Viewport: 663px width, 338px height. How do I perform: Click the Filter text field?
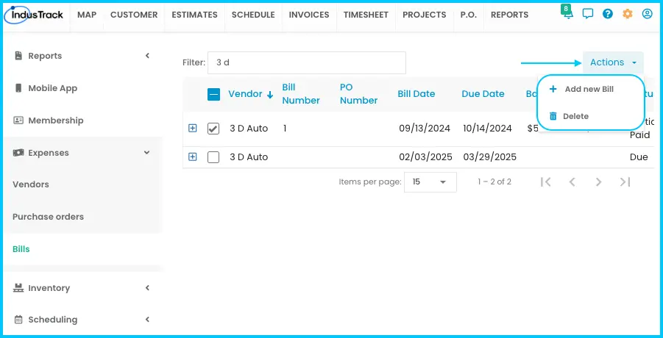[x=307, y=62]
